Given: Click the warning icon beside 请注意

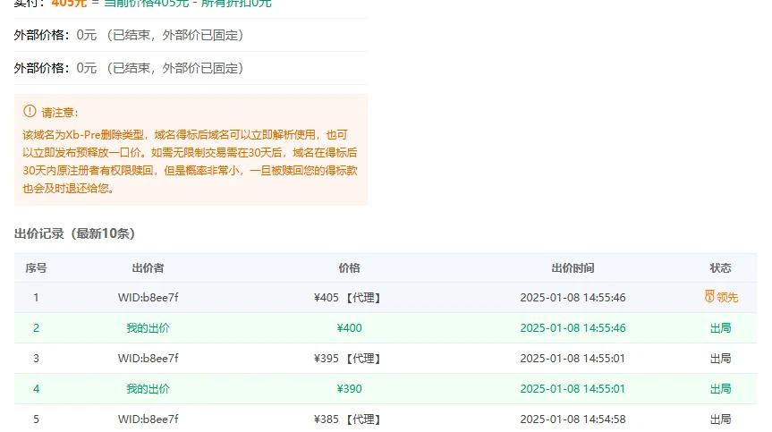Looking at the screenshot, I should point(30,112).
